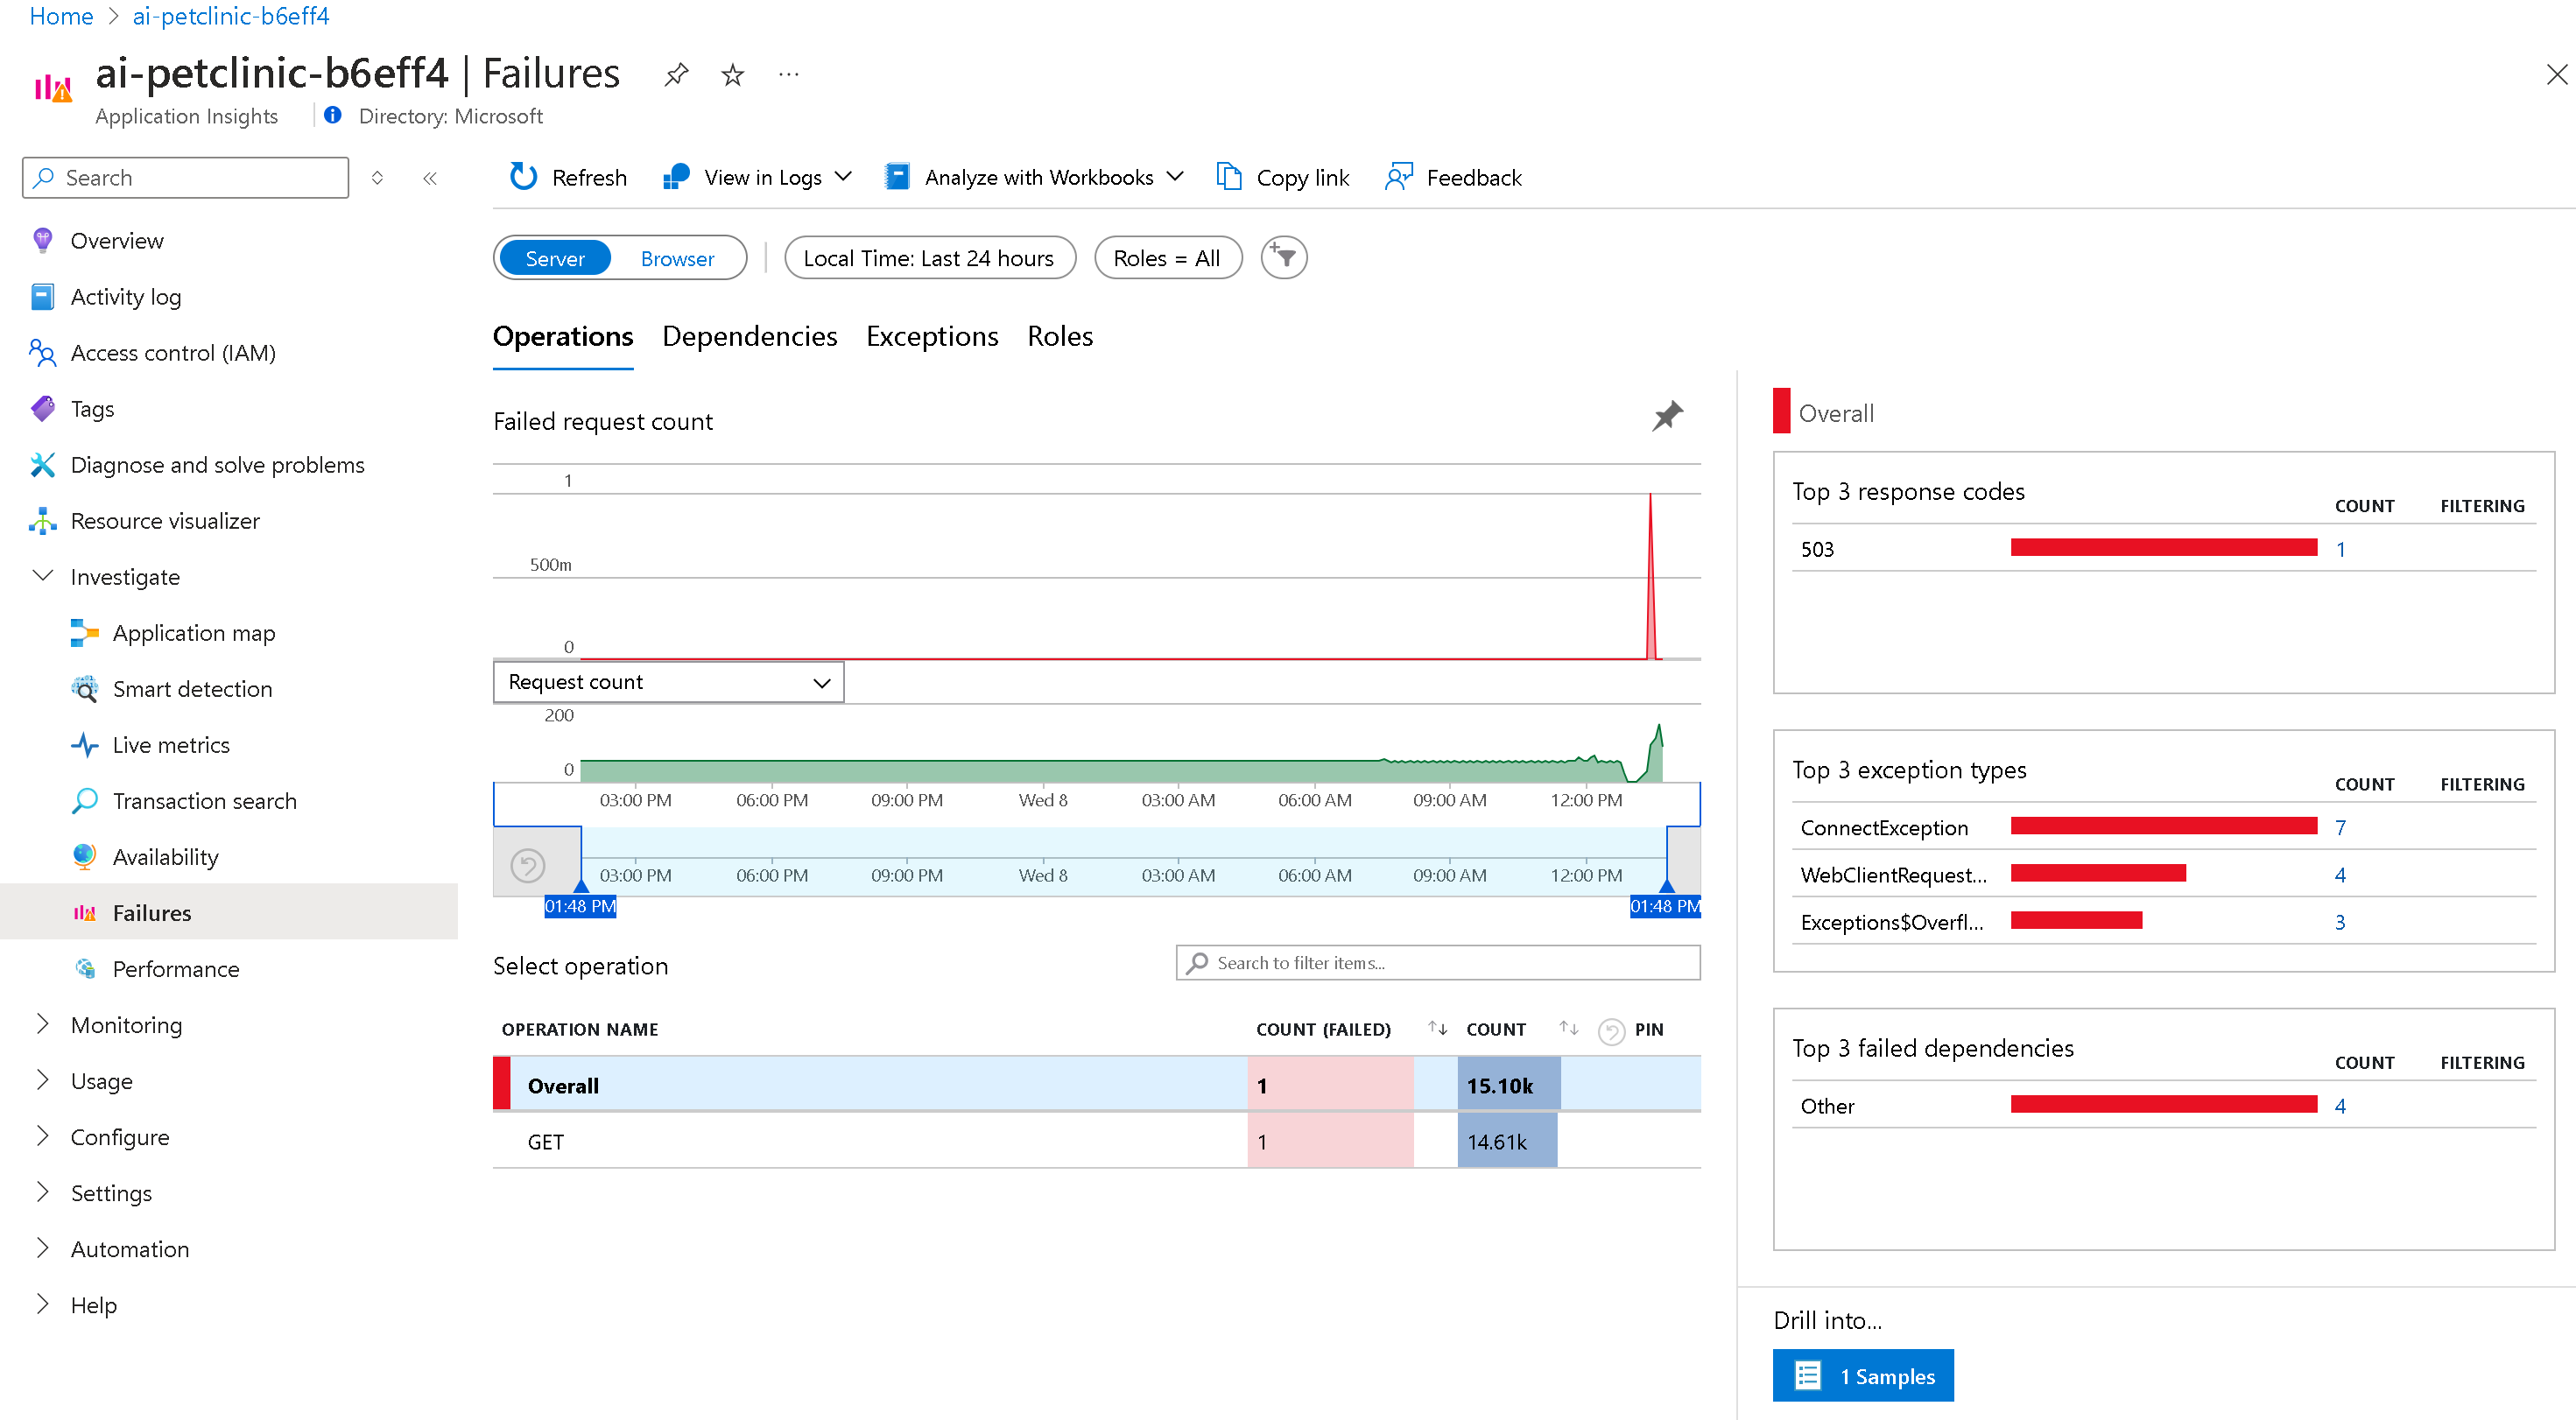Switch to the Exceptions tab
Viewport: 2576px width, 1420px height.
[x=931, y=336]
